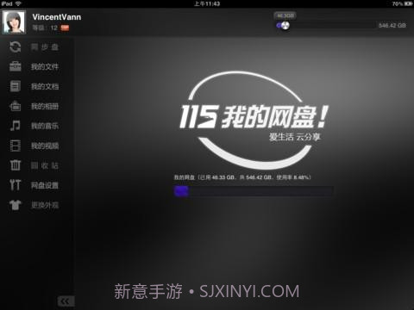Viewport: 414px width, 310px height.
Task: Tap the 我的网盘 usage summary text
Action: (x=242, y=177)
